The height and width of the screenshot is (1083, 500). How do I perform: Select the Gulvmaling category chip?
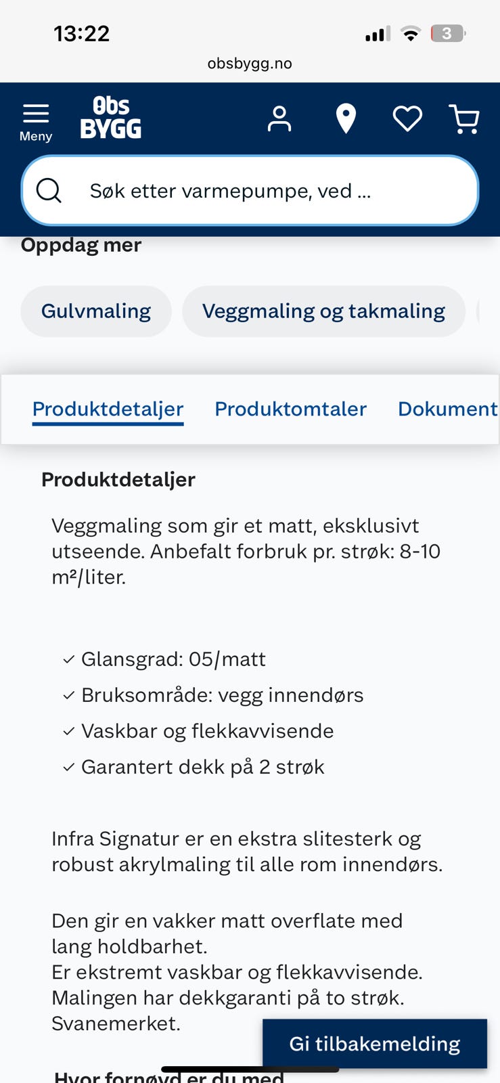click(95, 311)
